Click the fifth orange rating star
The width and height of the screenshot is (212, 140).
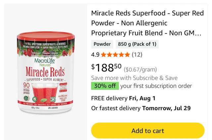pos(127,54)
